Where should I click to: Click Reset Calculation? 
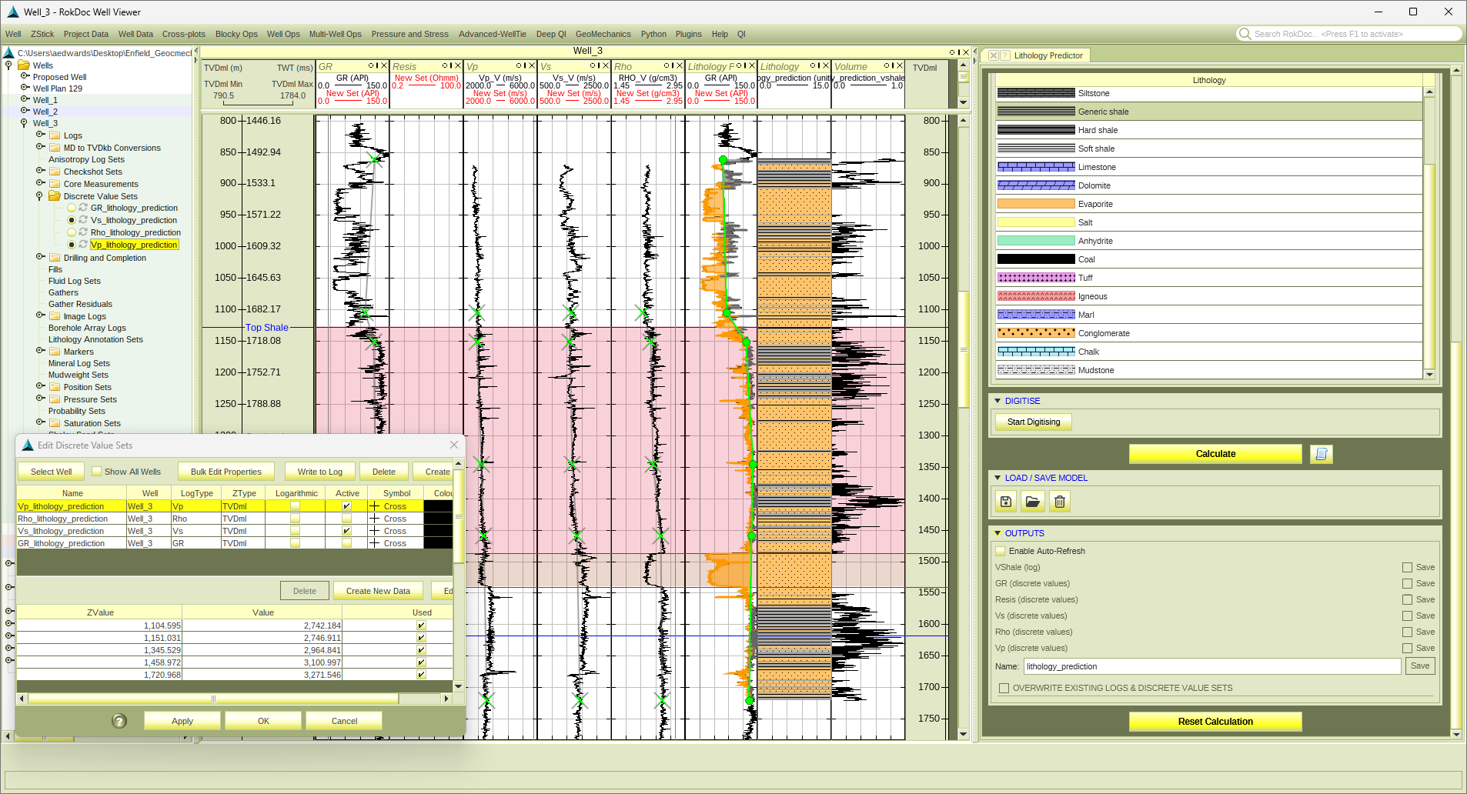[x=1214, y=721]
